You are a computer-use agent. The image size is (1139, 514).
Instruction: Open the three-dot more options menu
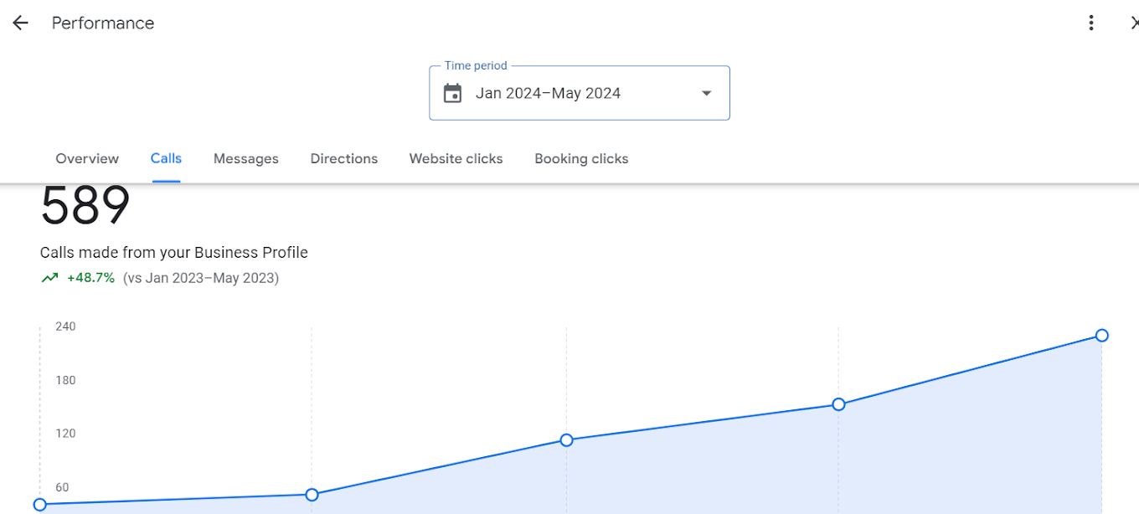[1090, 23]
